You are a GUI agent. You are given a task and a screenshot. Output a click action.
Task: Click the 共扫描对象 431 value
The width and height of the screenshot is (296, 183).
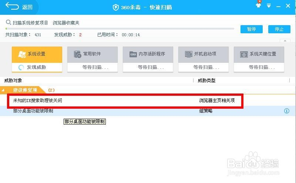(38, 35)
